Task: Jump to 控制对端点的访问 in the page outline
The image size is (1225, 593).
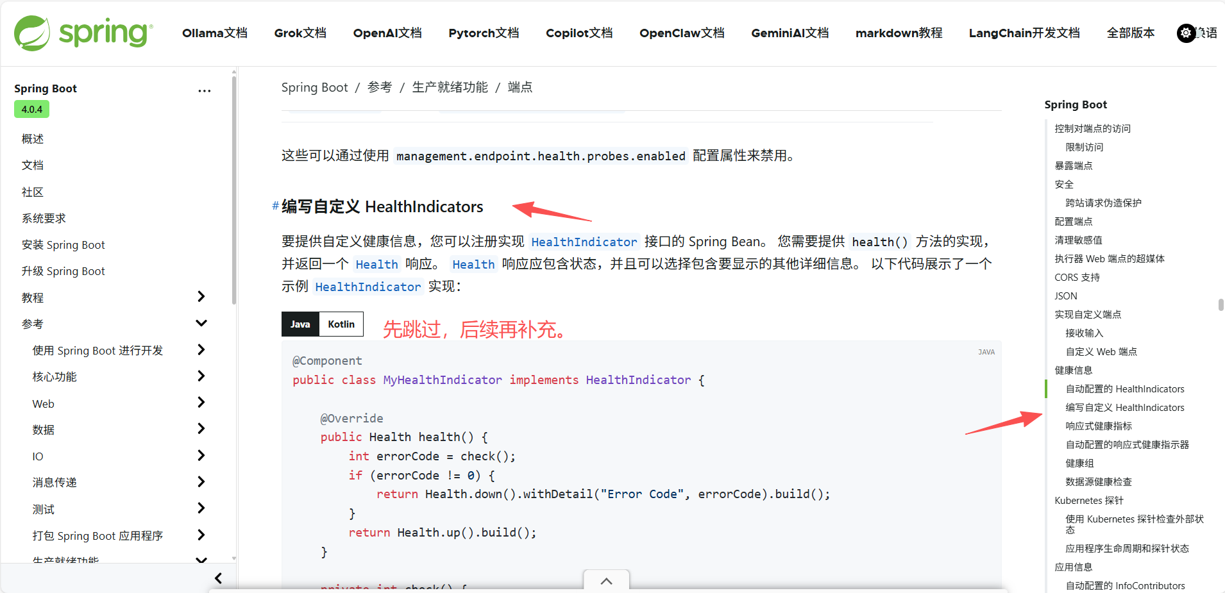Action: coord(1092,129)
